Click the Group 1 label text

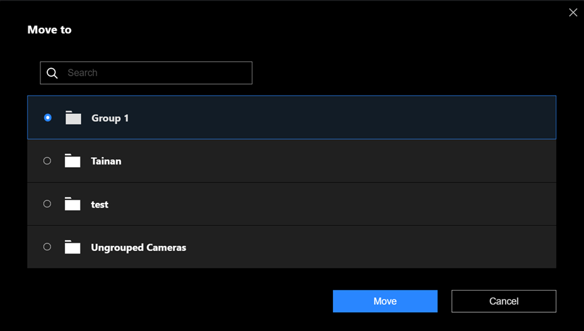click(x=110, y=118)
